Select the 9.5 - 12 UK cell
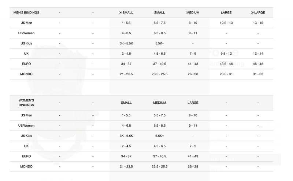 [226, 54]
